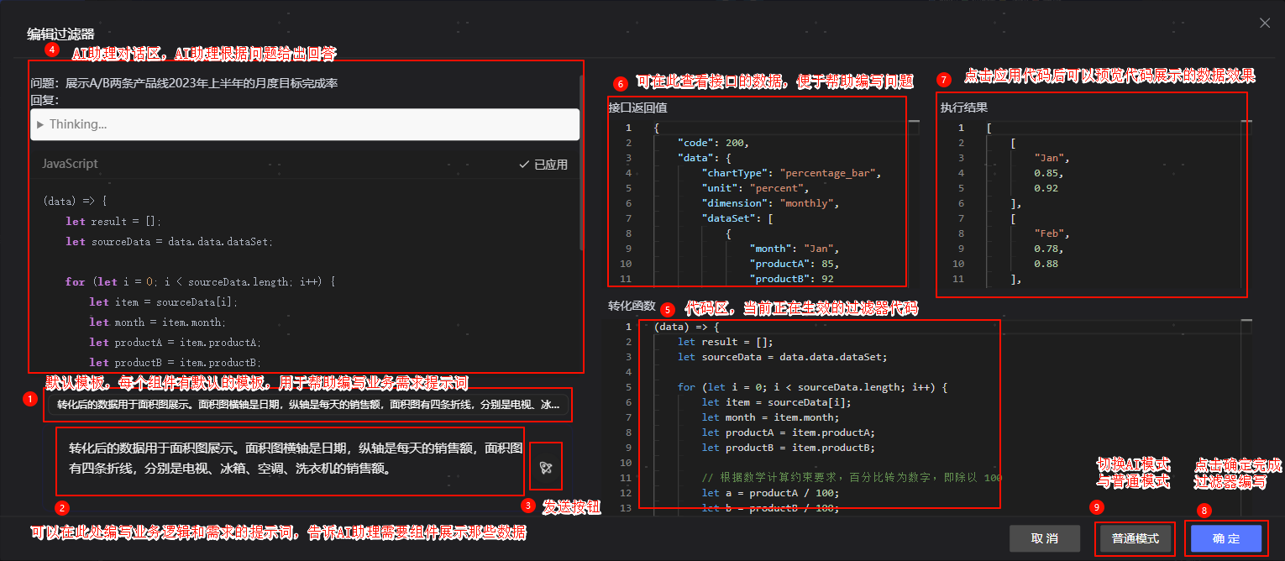Send the prompt with the rocket icon
The image size is (1285, 561).
click(546, 468)
